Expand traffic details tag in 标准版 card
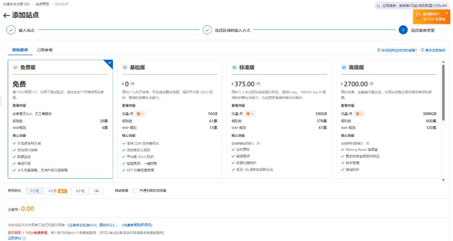Screen dimensions: 453x241 (x=250, y=113)
